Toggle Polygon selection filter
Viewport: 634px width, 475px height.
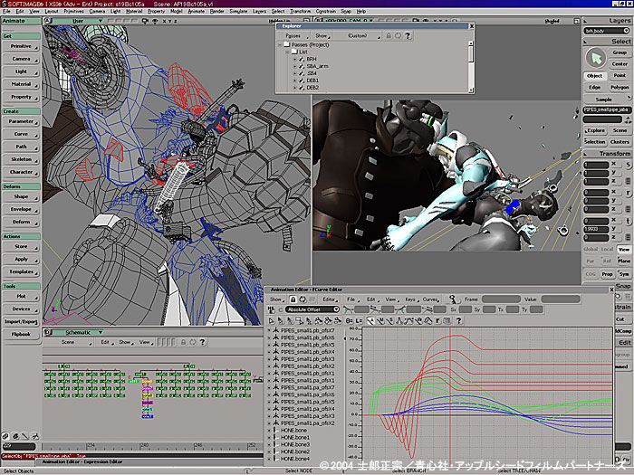pos(620,87)
